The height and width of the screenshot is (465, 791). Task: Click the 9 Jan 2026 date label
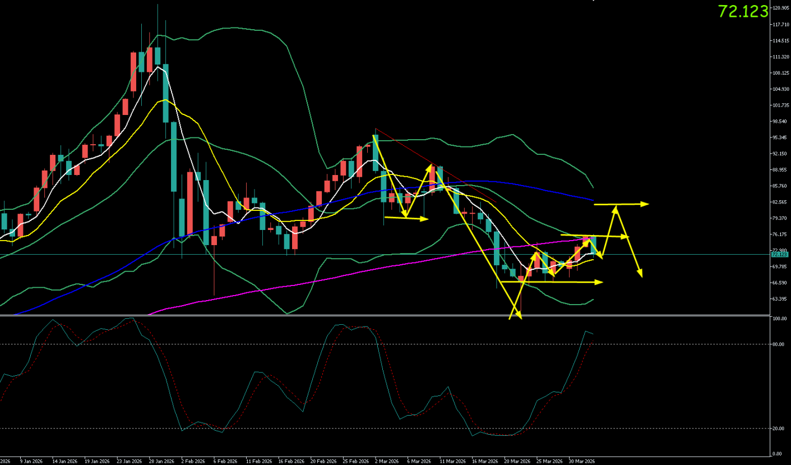(31, 461)
